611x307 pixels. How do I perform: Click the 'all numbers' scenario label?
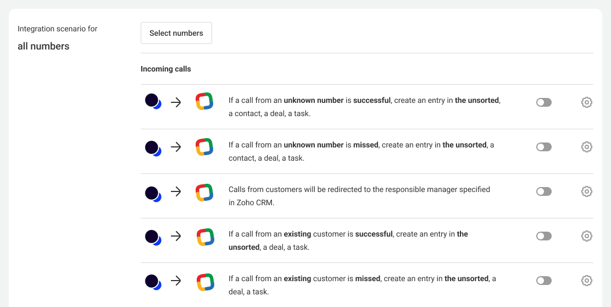coord(43,46)
